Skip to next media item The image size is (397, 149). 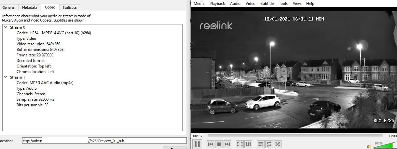[x=227, y=144]
